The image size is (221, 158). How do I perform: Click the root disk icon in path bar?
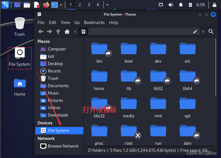[83, 32]
